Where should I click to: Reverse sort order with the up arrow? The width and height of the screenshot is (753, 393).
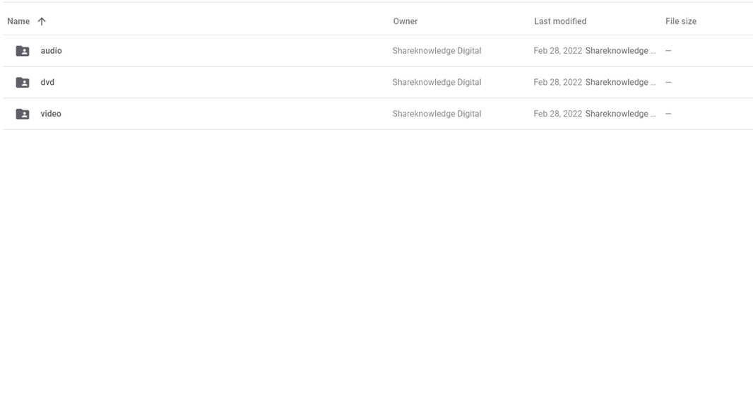(x=42, y=21)
